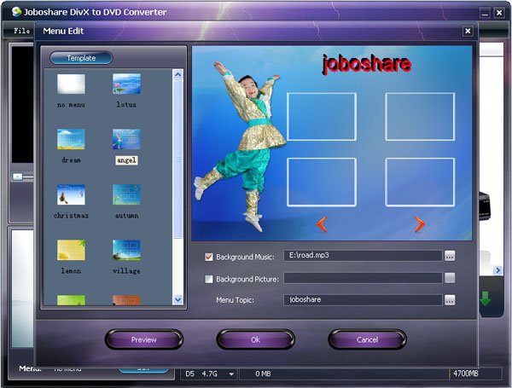The height and width of the screenshot is (388, 512).
Task: Click the template list scroll up arrow
Action: [178, 74]
